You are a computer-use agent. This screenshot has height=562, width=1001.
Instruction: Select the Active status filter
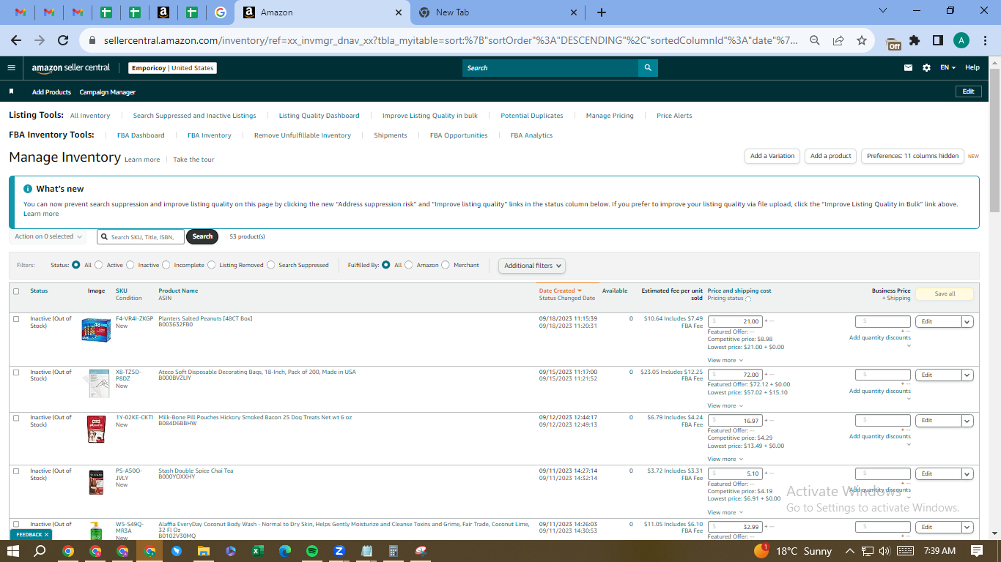pos(99,265)
